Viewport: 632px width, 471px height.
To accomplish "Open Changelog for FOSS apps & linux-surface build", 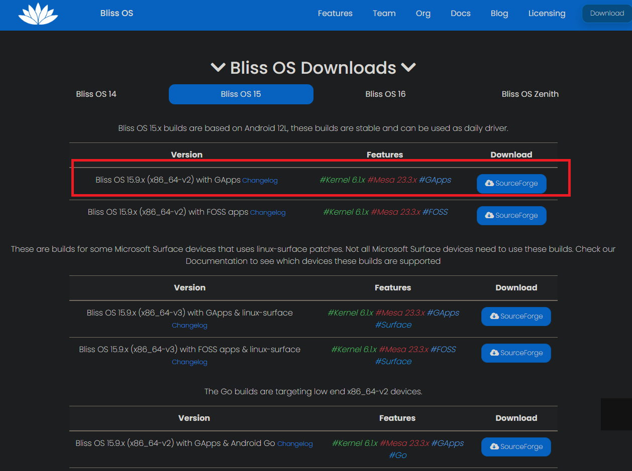I will (189, 362).
